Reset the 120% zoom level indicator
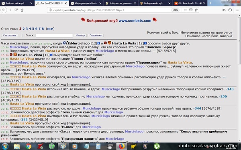Viewport: 241px width, 150px height. [175, 10]
